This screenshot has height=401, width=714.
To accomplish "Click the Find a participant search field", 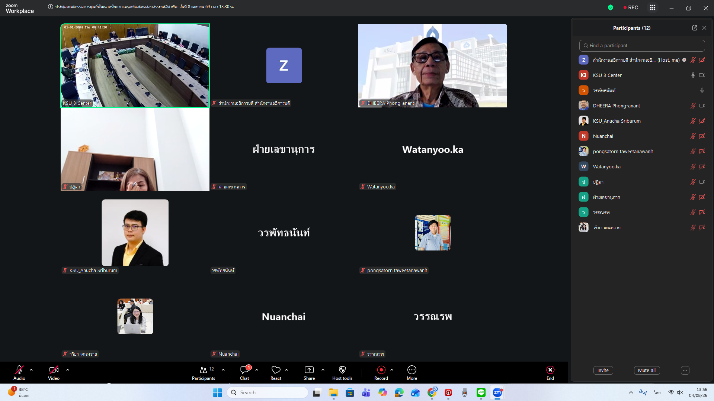I will [642, 45].
